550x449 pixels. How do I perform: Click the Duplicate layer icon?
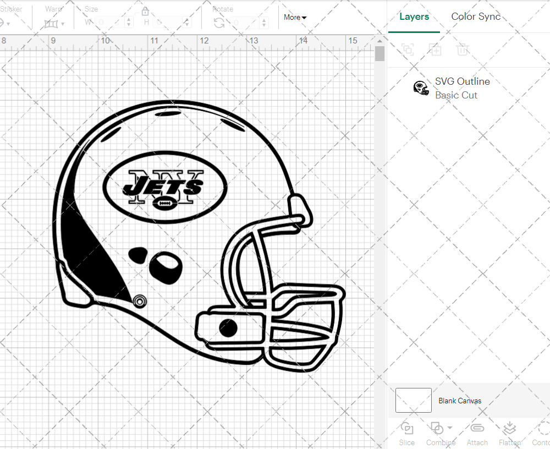[x=435, y=50]
